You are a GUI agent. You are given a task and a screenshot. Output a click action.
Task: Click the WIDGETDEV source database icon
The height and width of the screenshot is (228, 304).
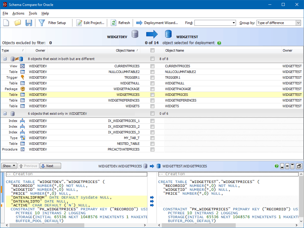click(x=135, y=34)
